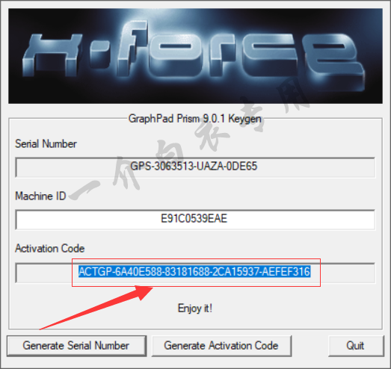Viewport: 391px width, 369px height.
Task: Click empty left area of Serial Number field
Action: pos(73,167)
